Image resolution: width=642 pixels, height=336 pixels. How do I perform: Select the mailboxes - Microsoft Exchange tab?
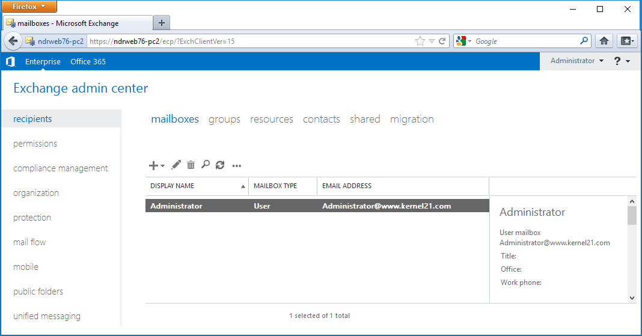coord(78,23)
